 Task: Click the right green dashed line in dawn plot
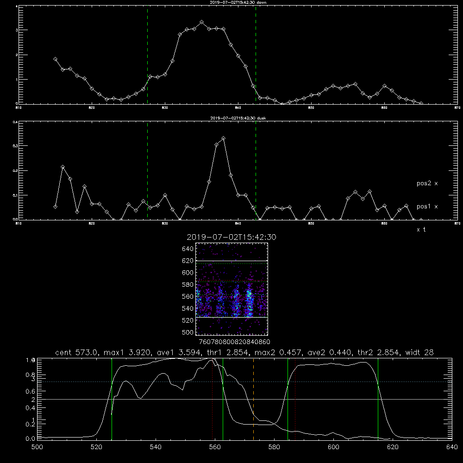point(256,55)
